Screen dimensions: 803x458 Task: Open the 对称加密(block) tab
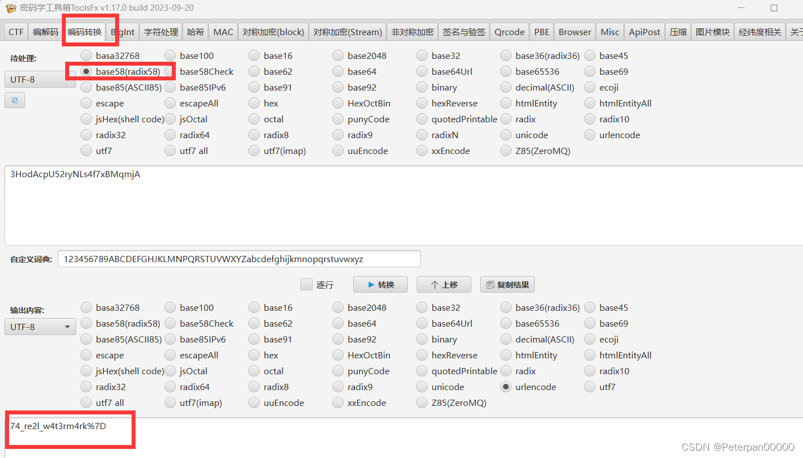pyautogui.click(x=273, y=32)
